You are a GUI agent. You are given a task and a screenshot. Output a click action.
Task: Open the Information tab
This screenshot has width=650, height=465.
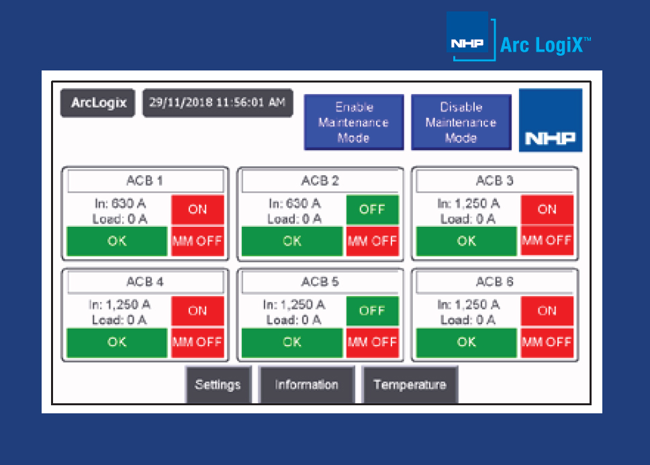tap(306, 385)
